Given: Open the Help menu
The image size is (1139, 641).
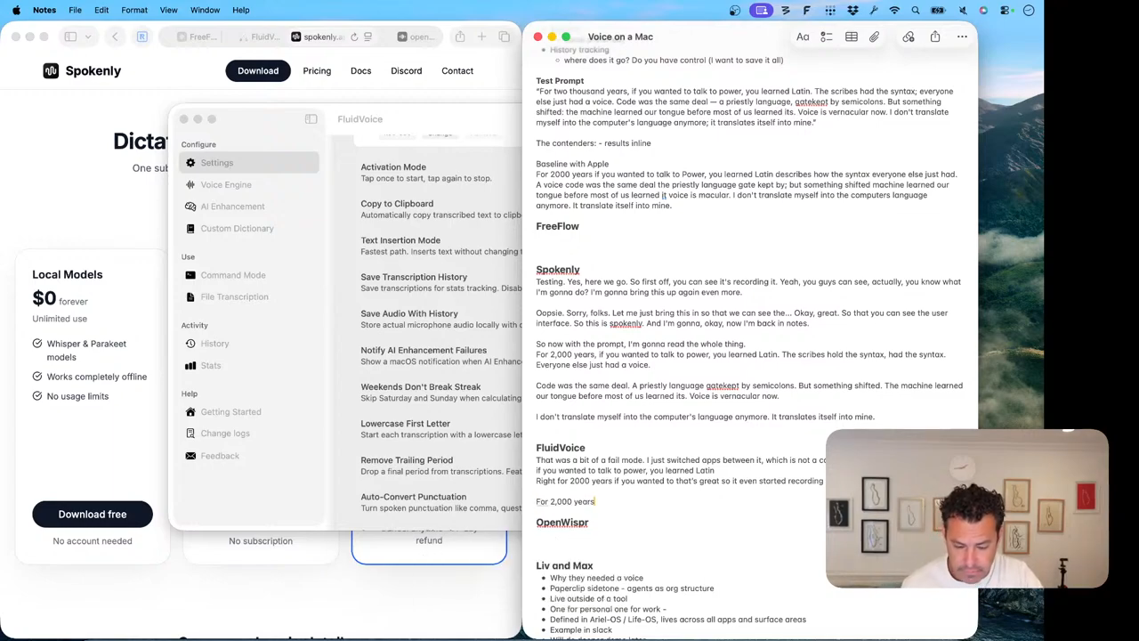Looking at the screenshot, I should click(241, 10).
